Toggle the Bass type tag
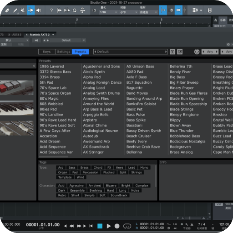 click(x=72, y=167)
